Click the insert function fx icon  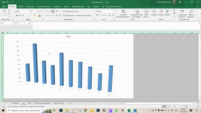[x=30, y=23]
